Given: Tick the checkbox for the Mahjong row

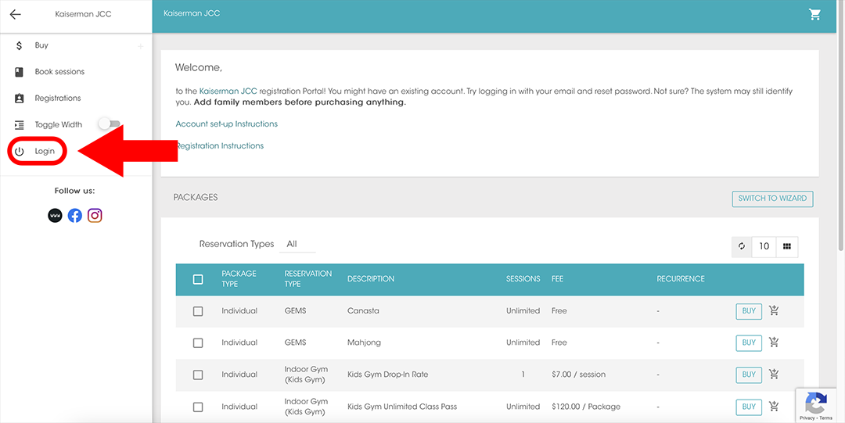Looking at the screenshot, I should pyautogui.click(x=198, y=342).
